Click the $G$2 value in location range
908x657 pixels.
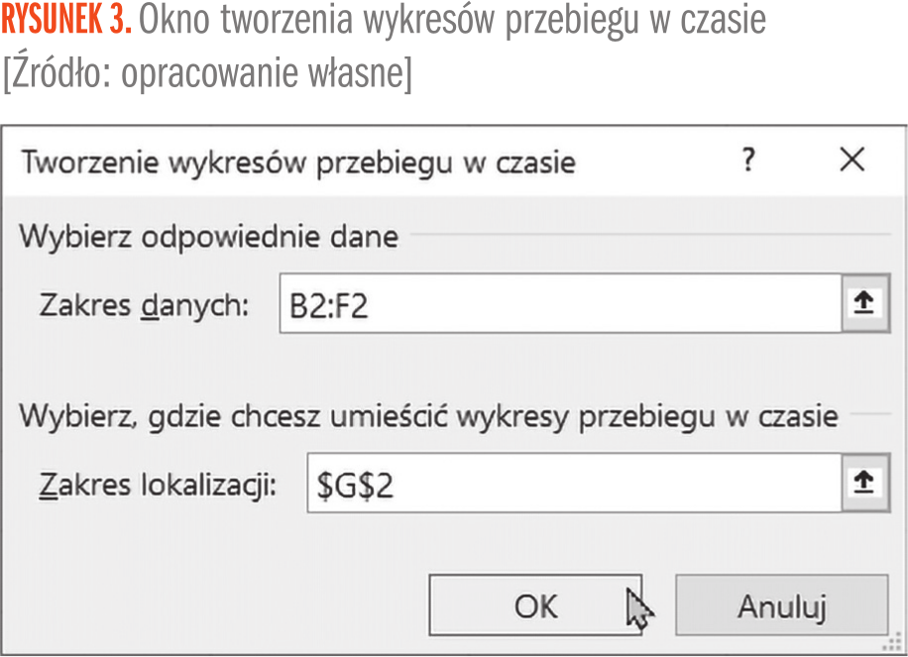pos(355,485)
